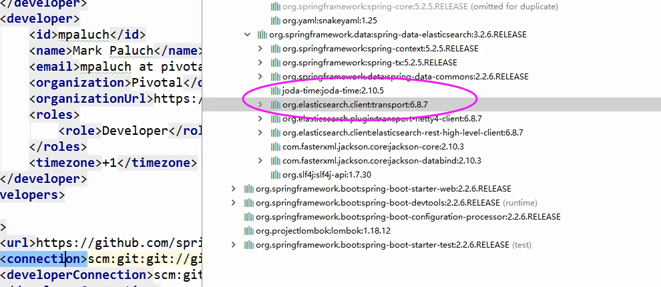Expand the jackson-databind:2.10.3 dependency
Screen dimensions: 661x287
click(260, 161)
